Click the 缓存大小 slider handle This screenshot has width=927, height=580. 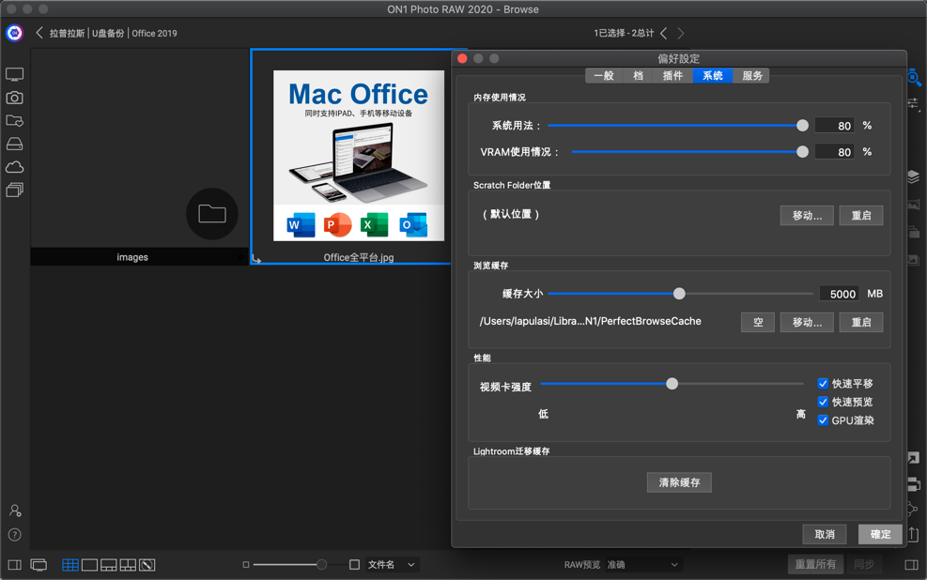click(679, 294)
